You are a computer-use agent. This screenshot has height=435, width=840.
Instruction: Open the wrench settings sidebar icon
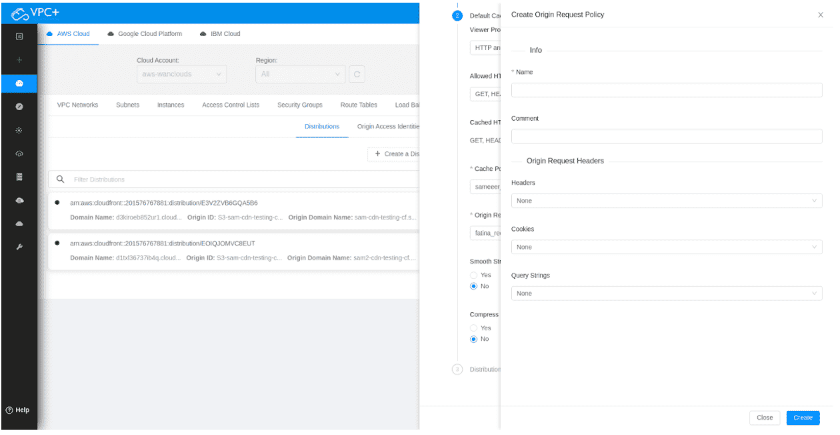click(x=19, y=247)
